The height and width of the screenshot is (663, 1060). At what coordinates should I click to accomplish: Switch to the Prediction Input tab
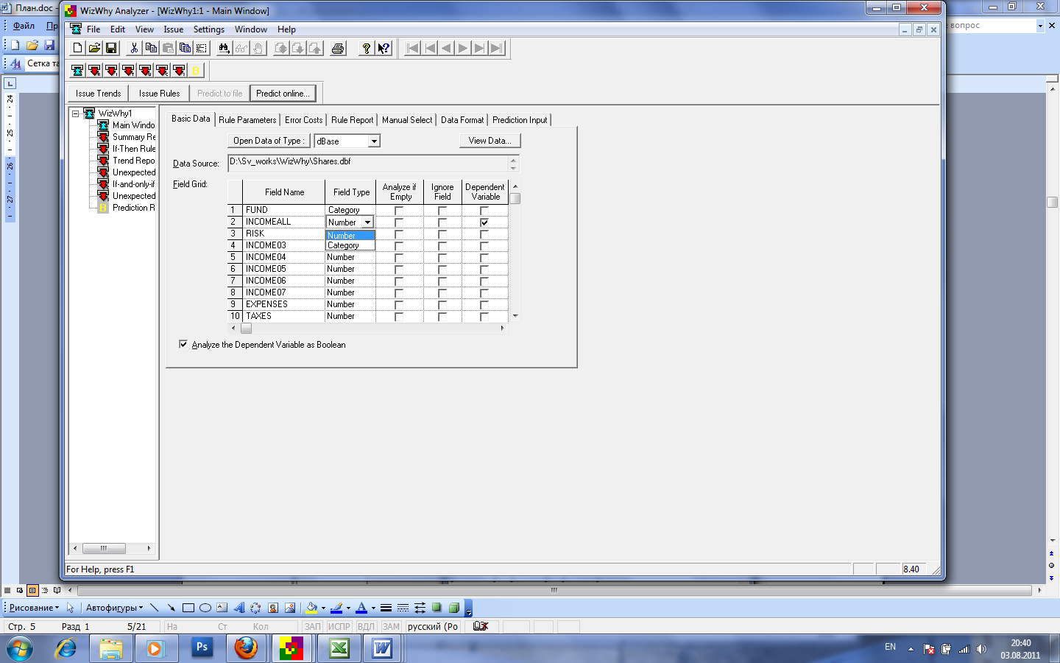click(520, 119)
